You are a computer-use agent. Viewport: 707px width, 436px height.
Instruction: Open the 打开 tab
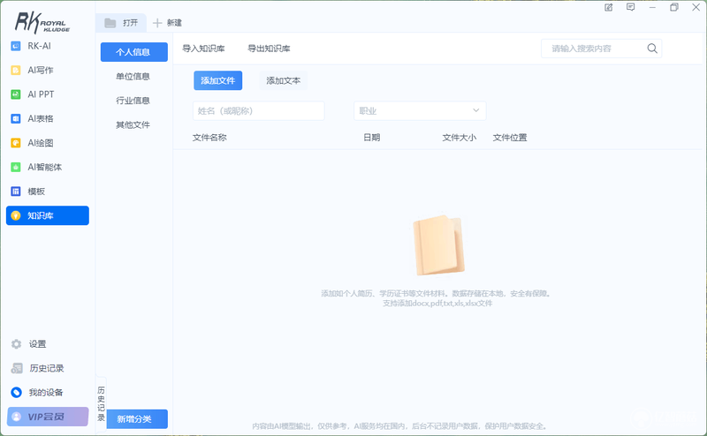(x=121, y=23)
